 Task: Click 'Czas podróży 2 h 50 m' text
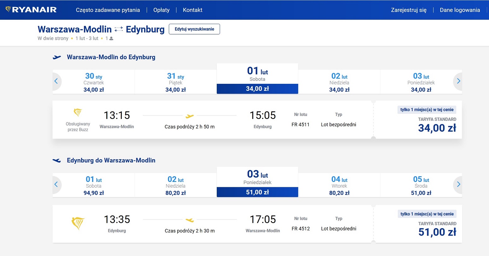[190, 127]
